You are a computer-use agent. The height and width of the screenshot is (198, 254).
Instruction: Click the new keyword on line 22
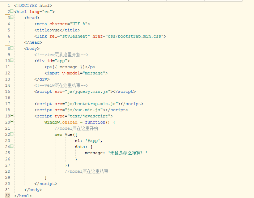pos(58,134)
